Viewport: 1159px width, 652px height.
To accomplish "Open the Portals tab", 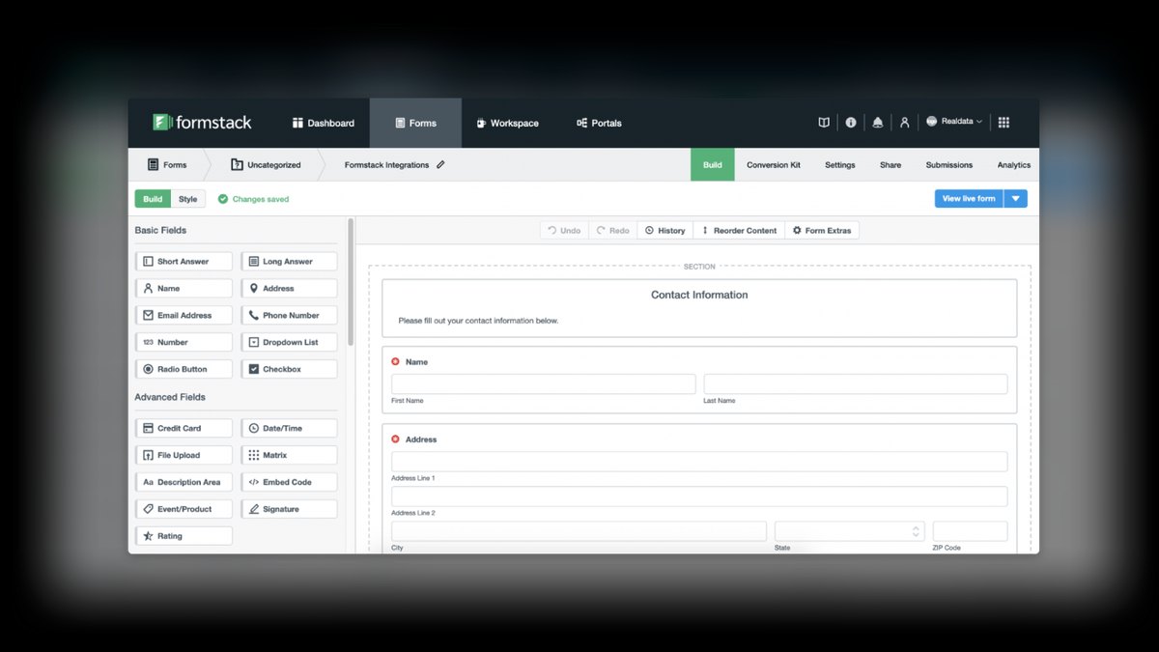I will pos(599,123).
